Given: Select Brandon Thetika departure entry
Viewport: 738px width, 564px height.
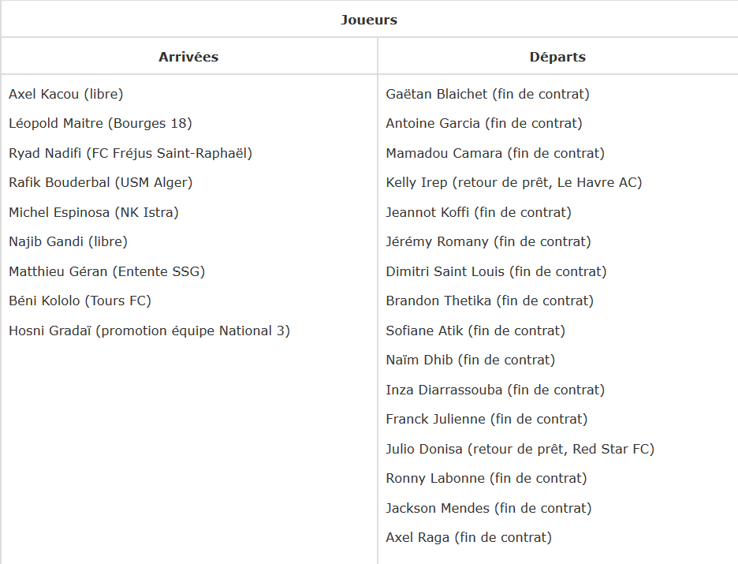Looking at the screenshot, I should point(490,301).
